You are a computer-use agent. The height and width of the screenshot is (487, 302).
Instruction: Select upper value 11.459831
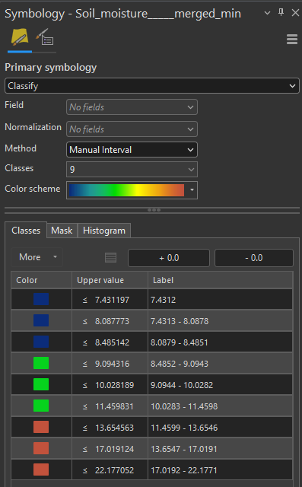[x=114, y=406]
